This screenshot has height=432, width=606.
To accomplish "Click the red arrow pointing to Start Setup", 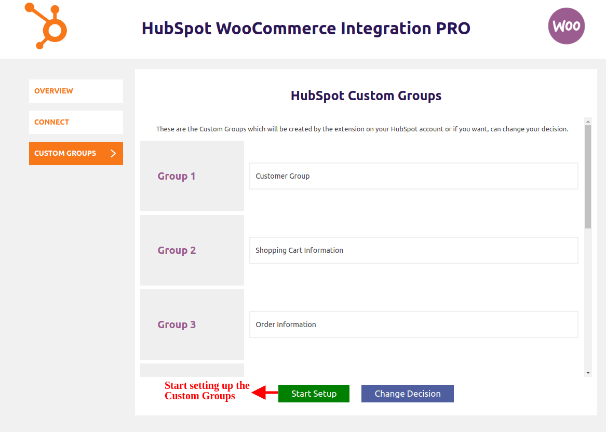I will coord(265,393).
